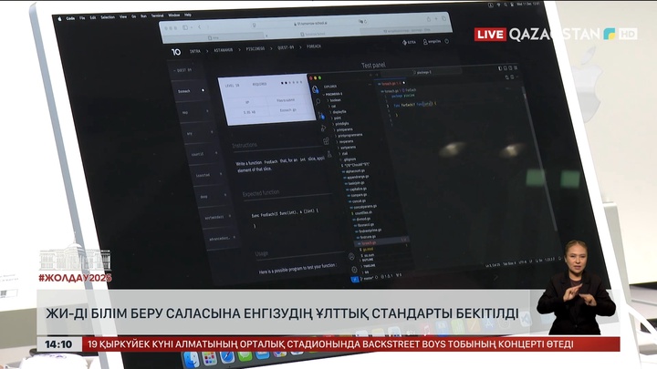Open the user profile in page header
The width and height of the screenshot is (657, 369).
tap(432, 41)
